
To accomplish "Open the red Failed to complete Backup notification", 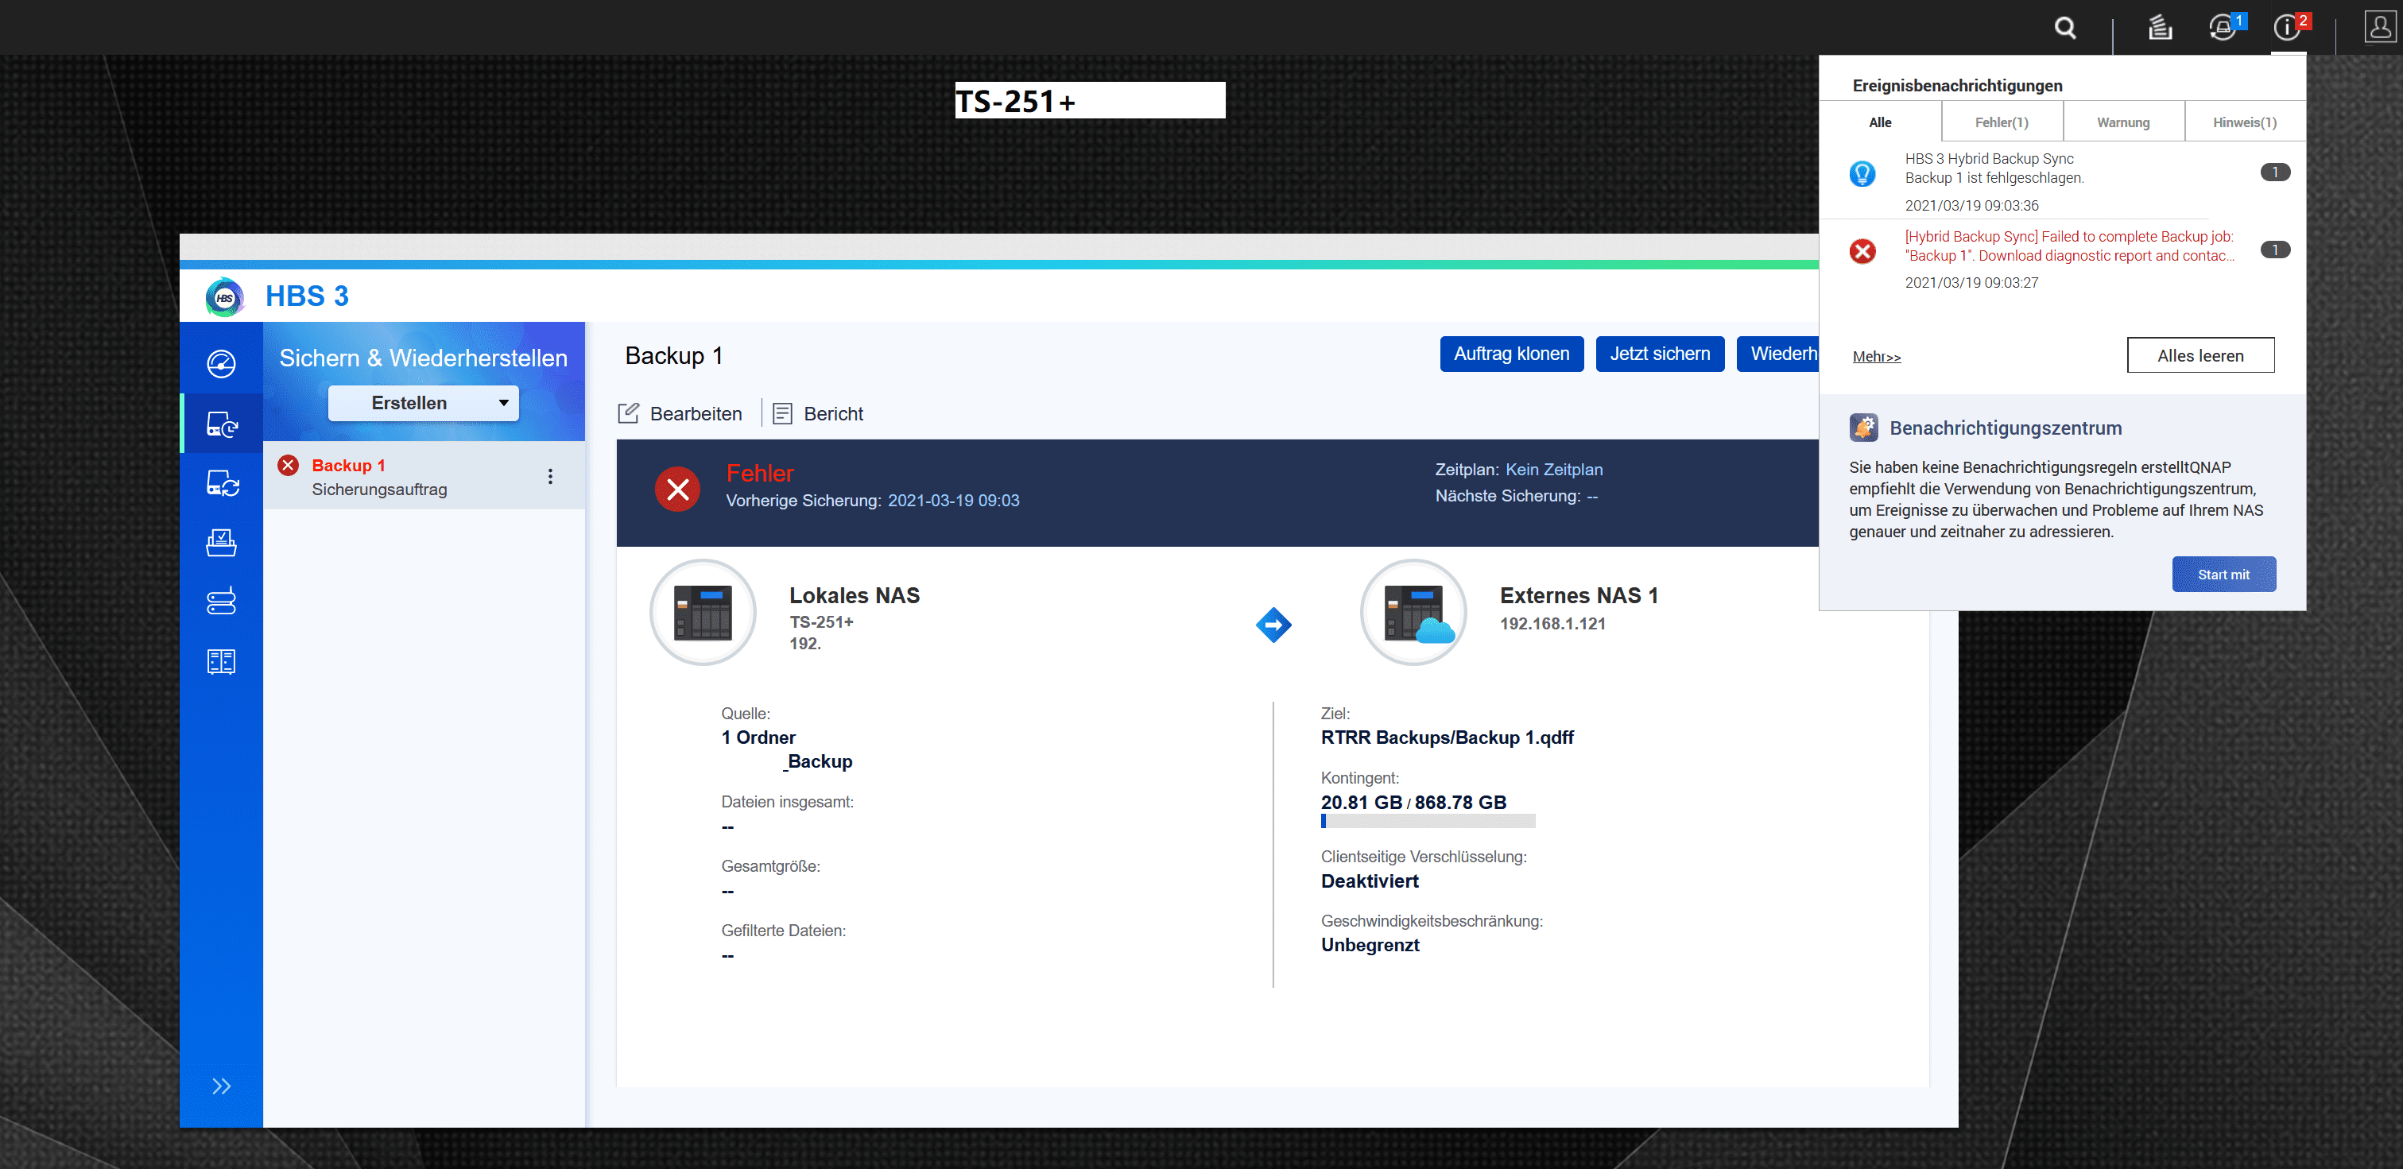I will point(2061,258).
